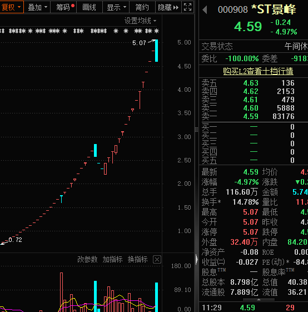This screenshot has height=312, width=308.
Task: Close the indicator panel with X icon
Action: click(x=157, y=260)
